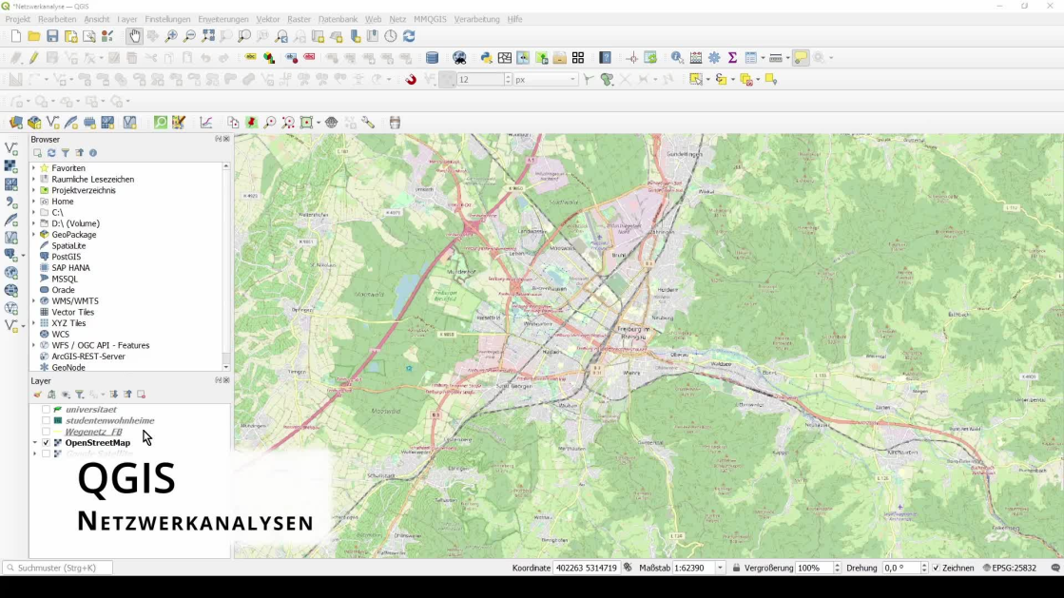The image size is (1064, 598).
Task: Expand the WMS/WMTS browser node
Action: pyautogui.click(x=34, y=300)
